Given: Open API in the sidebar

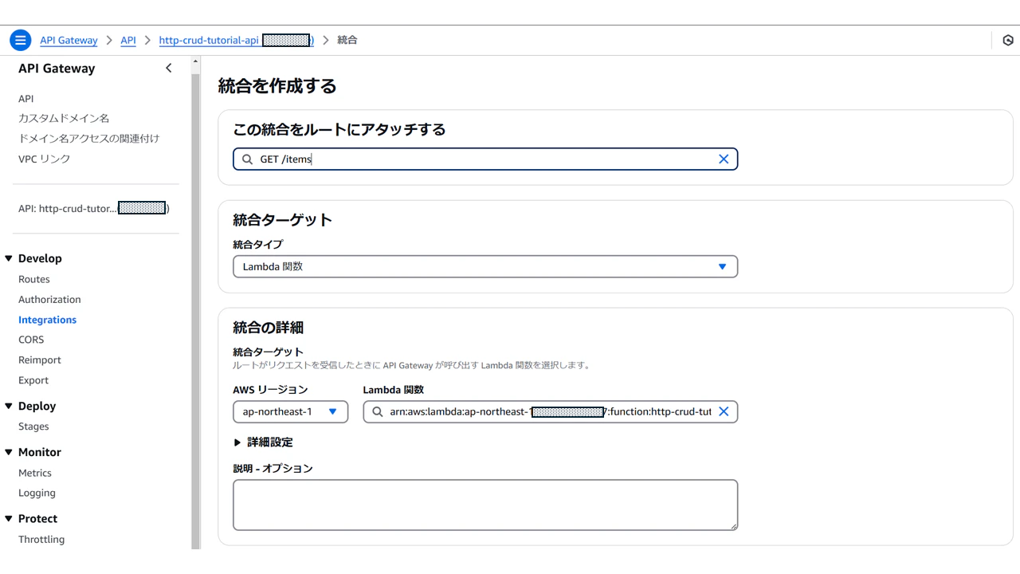Looking at the screenshot, I should [26, 99].
